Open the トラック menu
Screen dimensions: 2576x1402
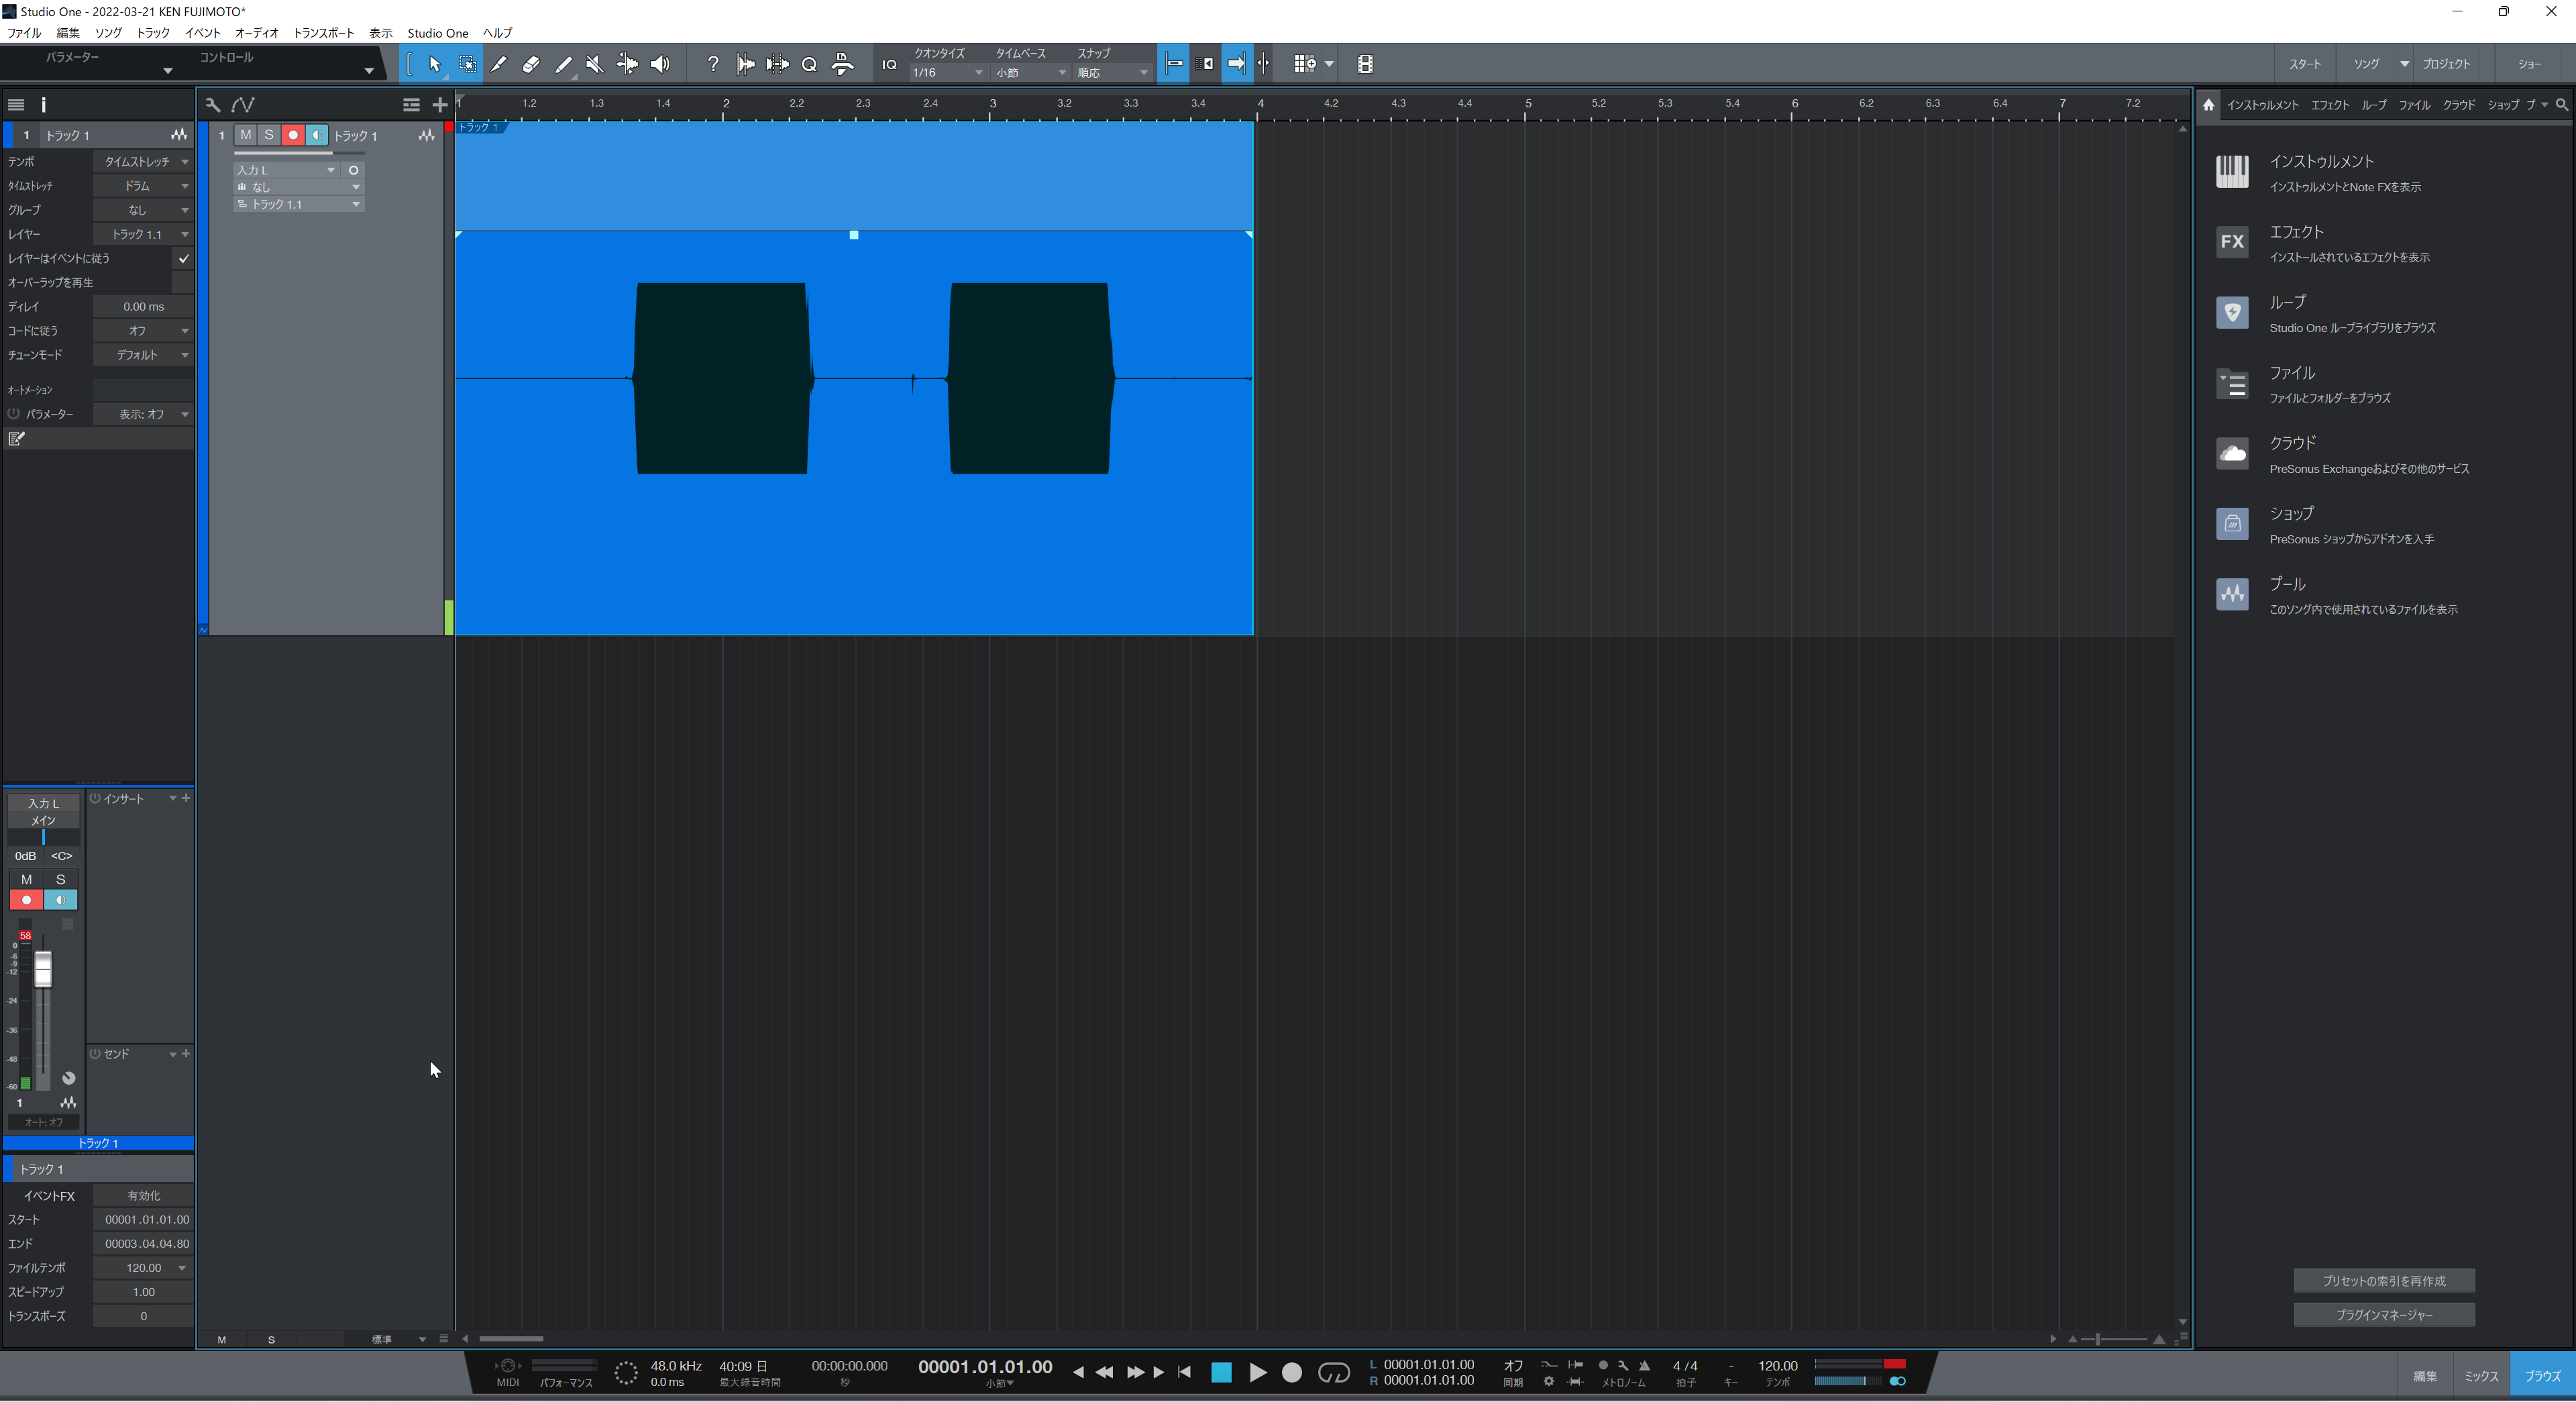[x=153, y=33]
